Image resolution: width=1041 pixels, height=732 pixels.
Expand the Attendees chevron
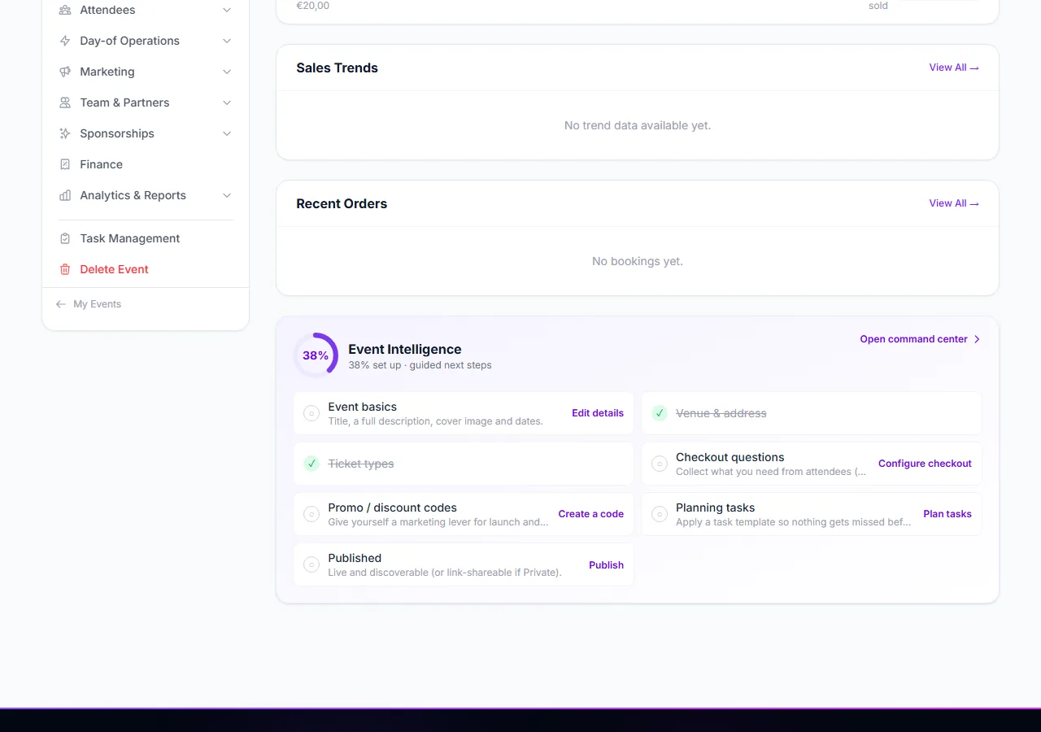(227, 10)
